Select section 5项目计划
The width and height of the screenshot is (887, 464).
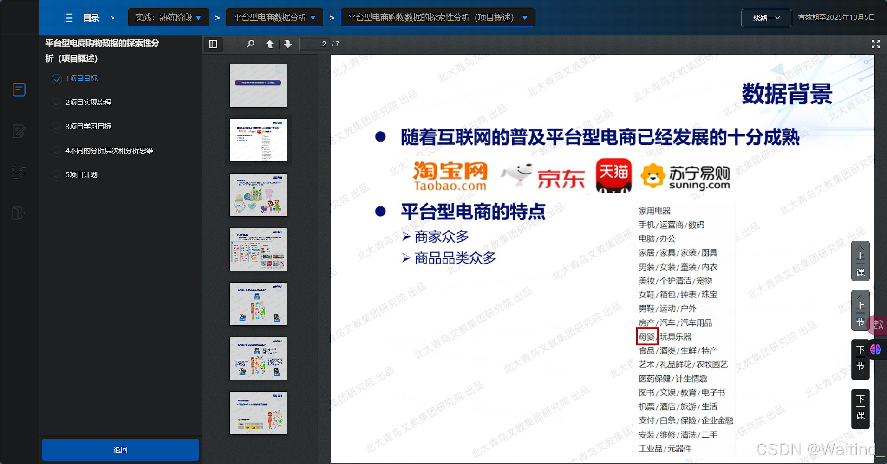tap(81, 175)
